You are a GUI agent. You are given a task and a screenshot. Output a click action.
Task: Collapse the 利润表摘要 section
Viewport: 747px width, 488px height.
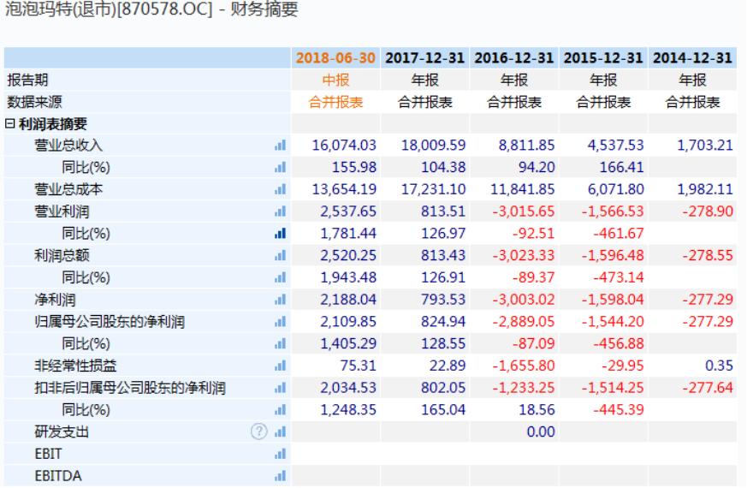9,124
